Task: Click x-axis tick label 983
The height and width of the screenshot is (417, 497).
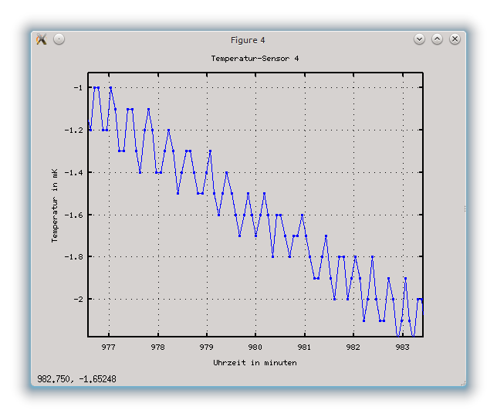Action: (x=403, y=347)
